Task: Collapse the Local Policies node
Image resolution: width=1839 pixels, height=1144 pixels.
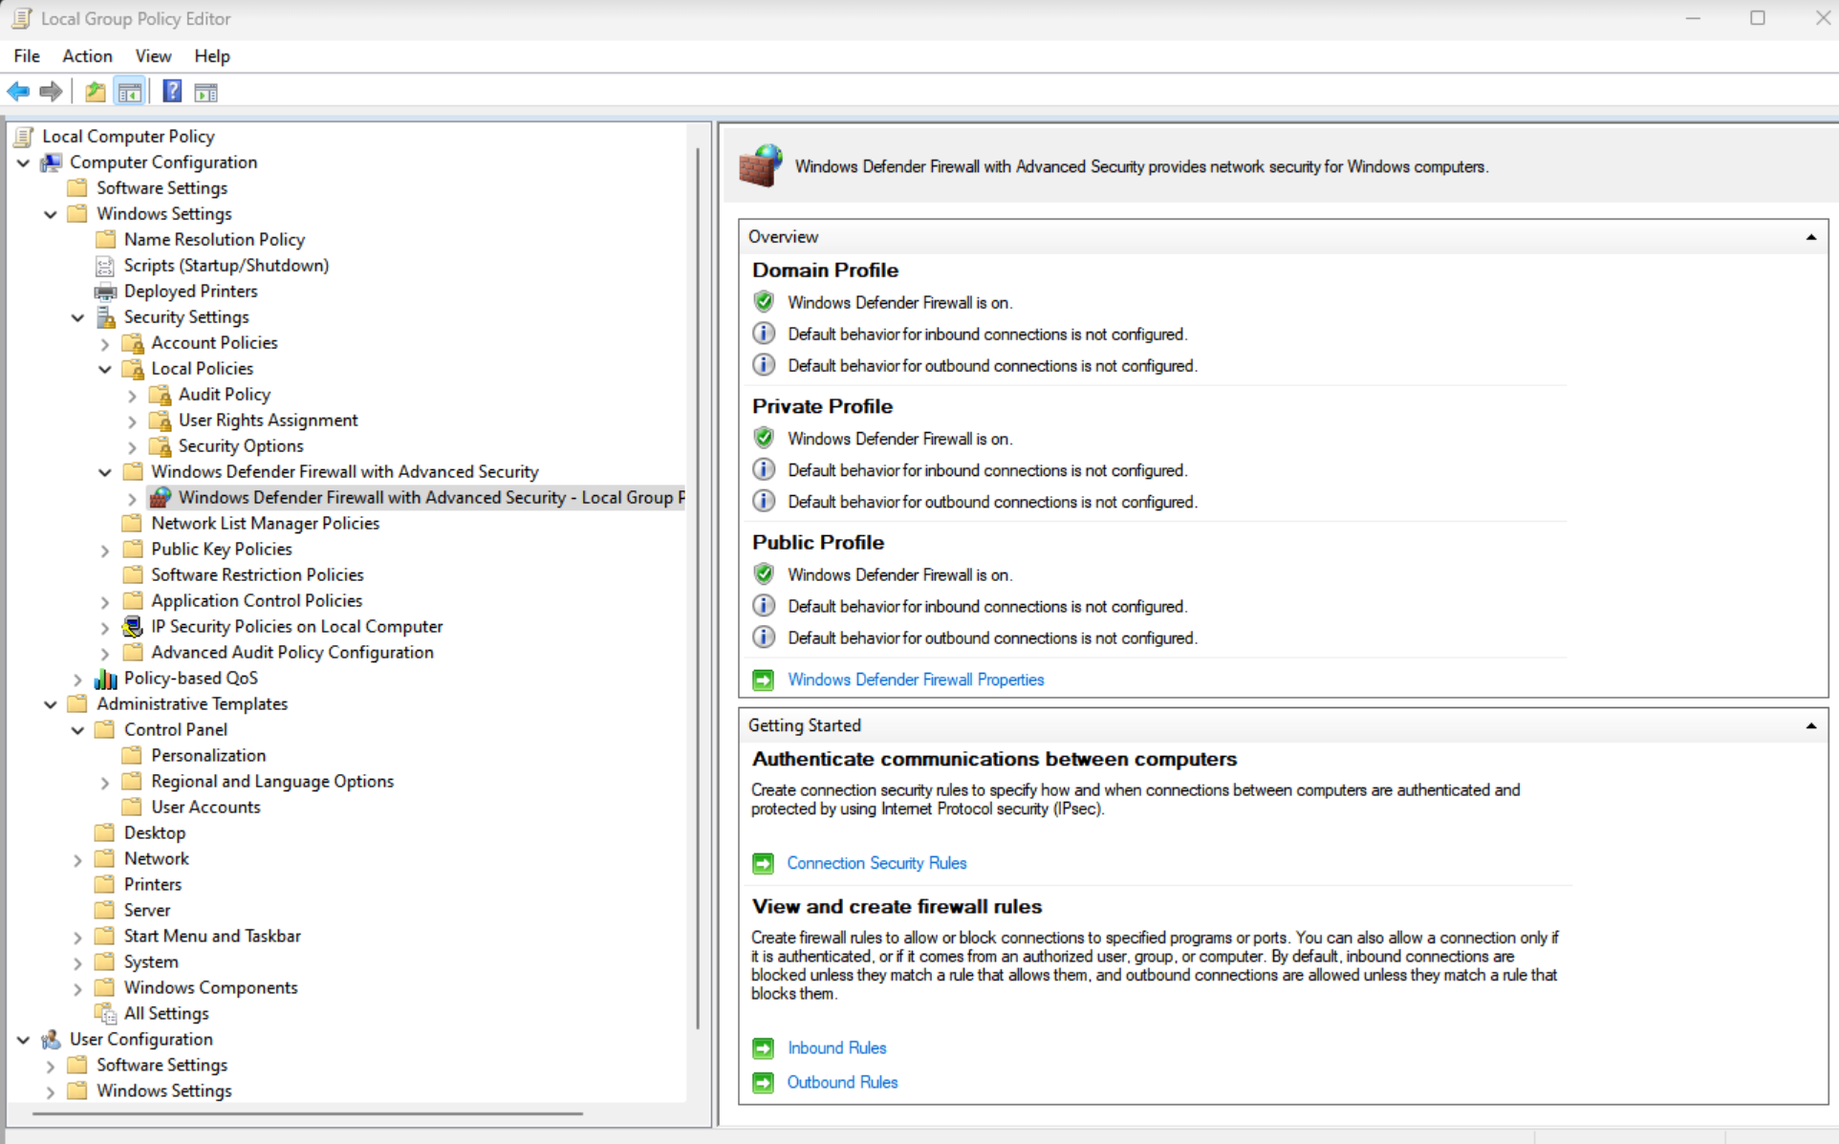Action: (105, 369)
